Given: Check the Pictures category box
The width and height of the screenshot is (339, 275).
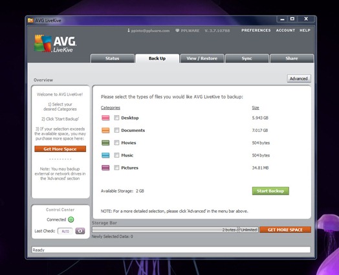Looking at the screenshot, I should [116, 168].
